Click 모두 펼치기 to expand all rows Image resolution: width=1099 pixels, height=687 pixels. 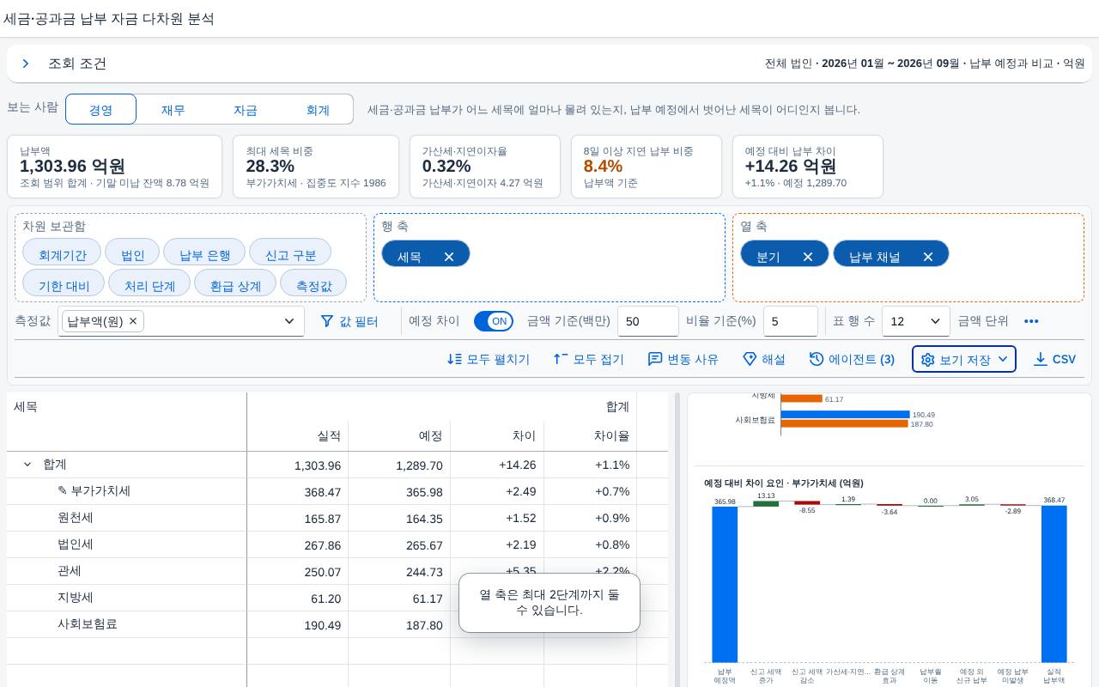pyautogui.click(x=489, y=359)
